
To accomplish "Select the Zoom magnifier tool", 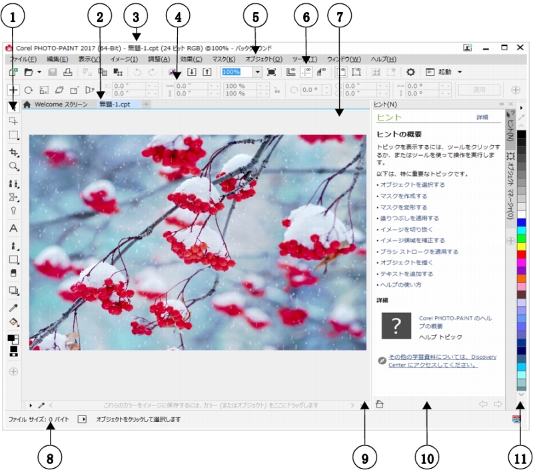I will tap(13, 166).
